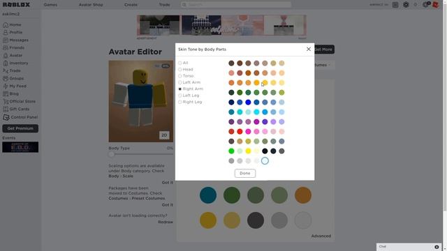Open Control Panel in the sidebar
Screen dimensions: 447x251
coord(20,117)
